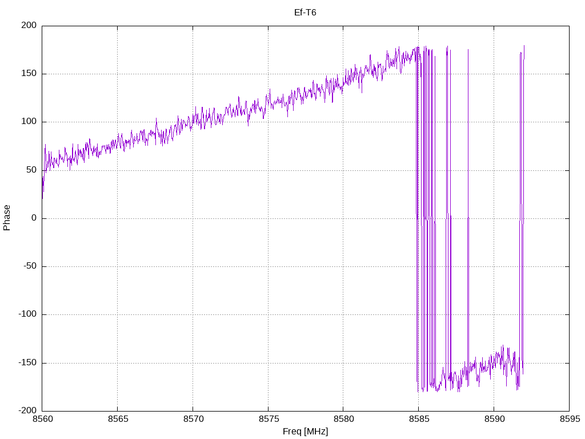Viewport: 585px width, 439px height.
Task: Click the y-axis tick label "200"
Action: pyautogui.click(x=29, y=25)
